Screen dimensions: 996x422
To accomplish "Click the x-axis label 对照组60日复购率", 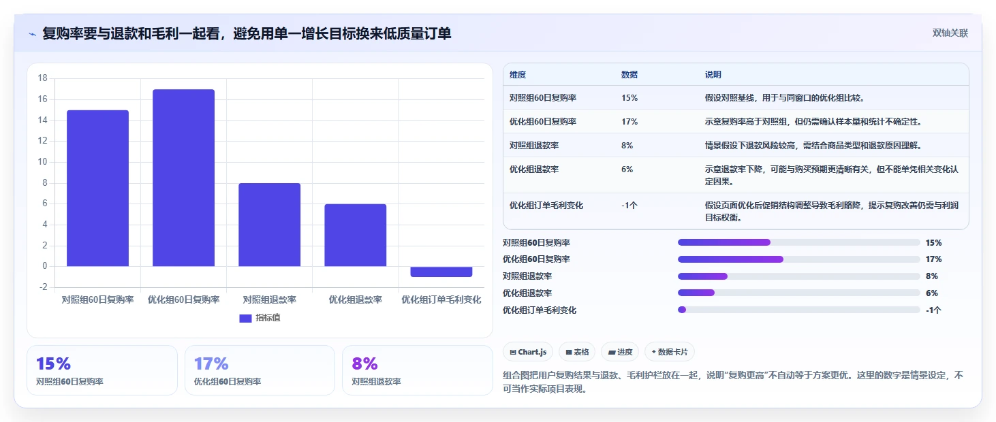I will tap(98, 299).
